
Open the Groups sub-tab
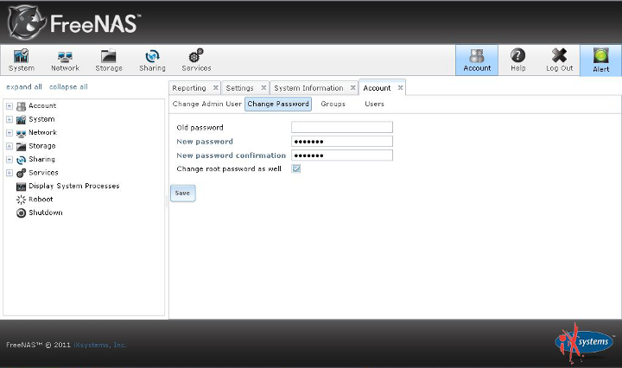click(333, 104)
